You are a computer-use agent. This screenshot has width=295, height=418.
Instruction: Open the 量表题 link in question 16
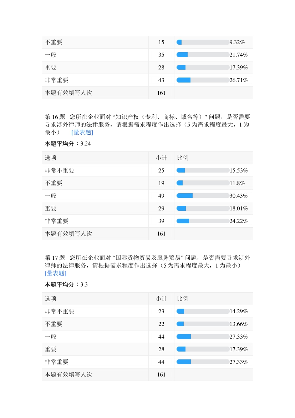[x=82, y=132]
